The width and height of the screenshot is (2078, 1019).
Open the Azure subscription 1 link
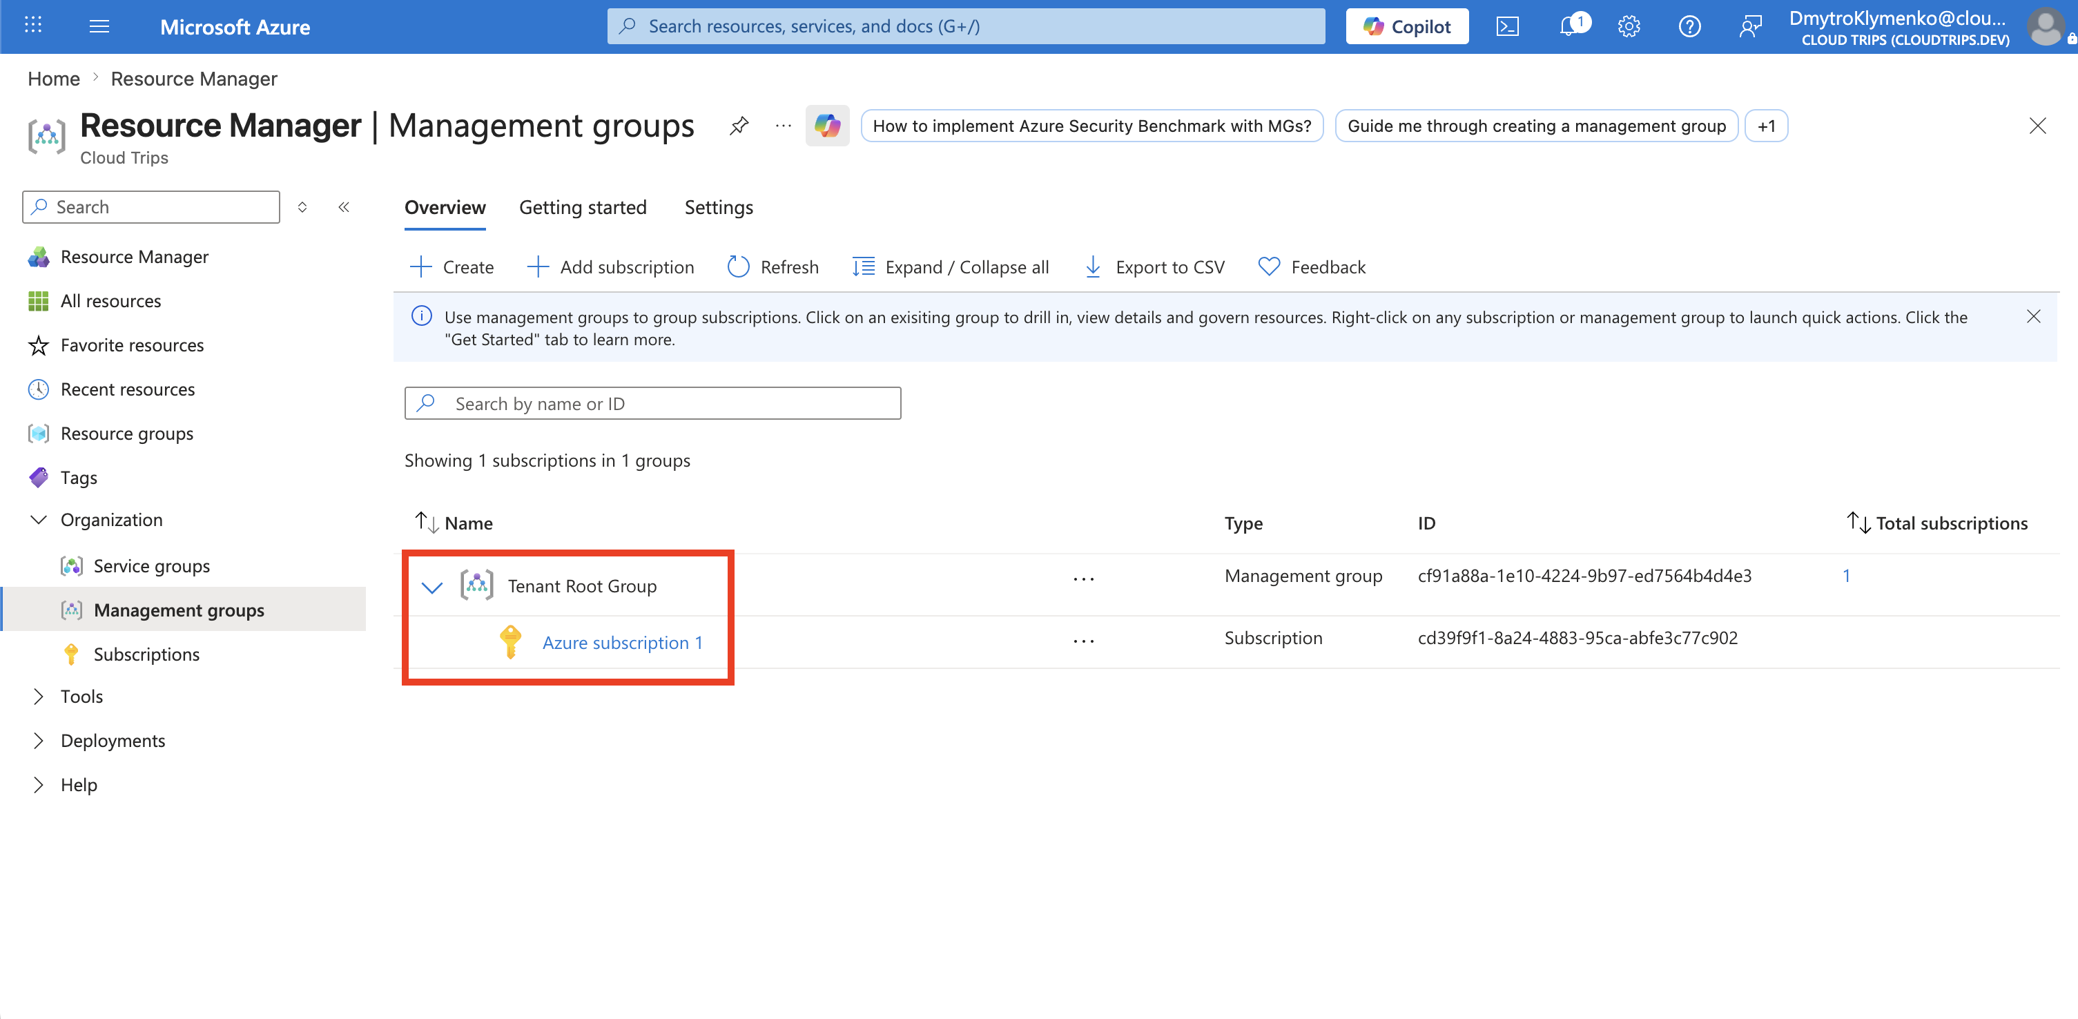tap(622, 643)
